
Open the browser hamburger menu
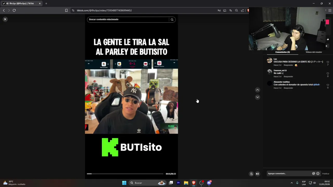coord(330,10)
